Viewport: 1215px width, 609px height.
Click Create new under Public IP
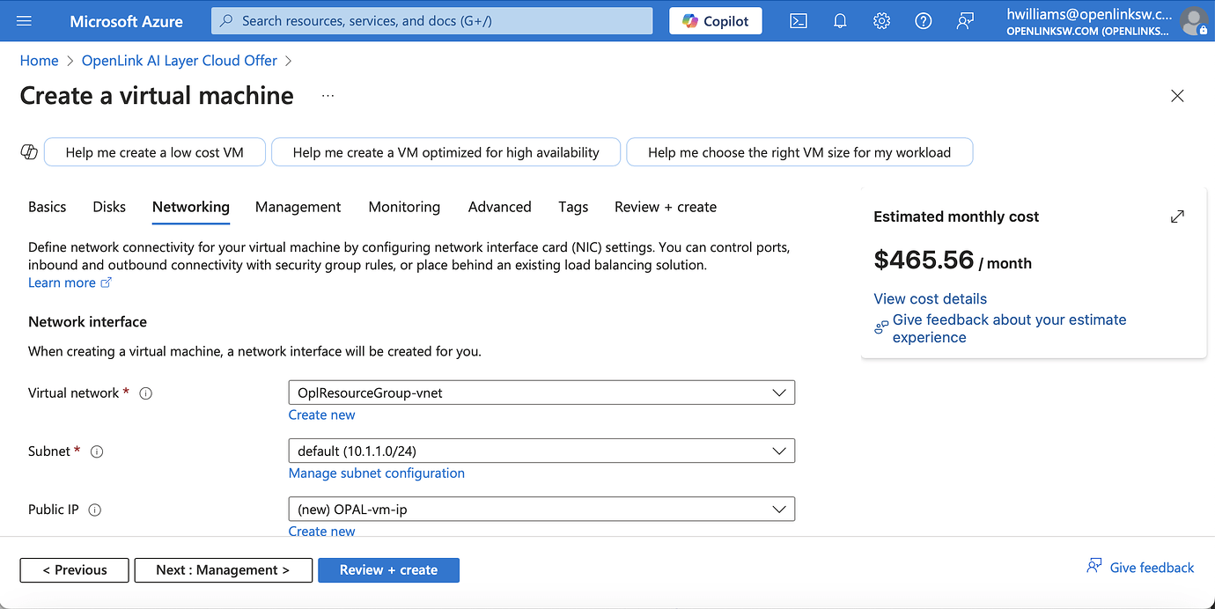tap(322, 531)
